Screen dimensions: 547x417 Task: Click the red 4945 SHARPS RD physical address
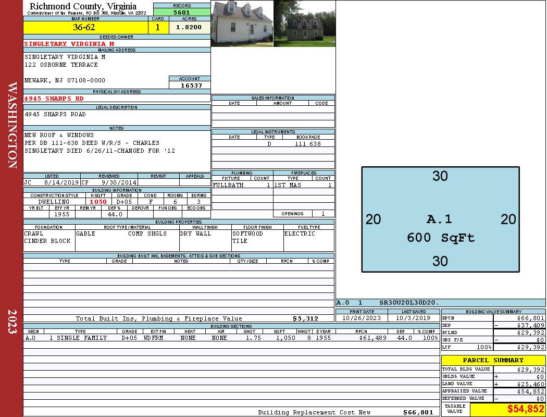pos(54,98)
